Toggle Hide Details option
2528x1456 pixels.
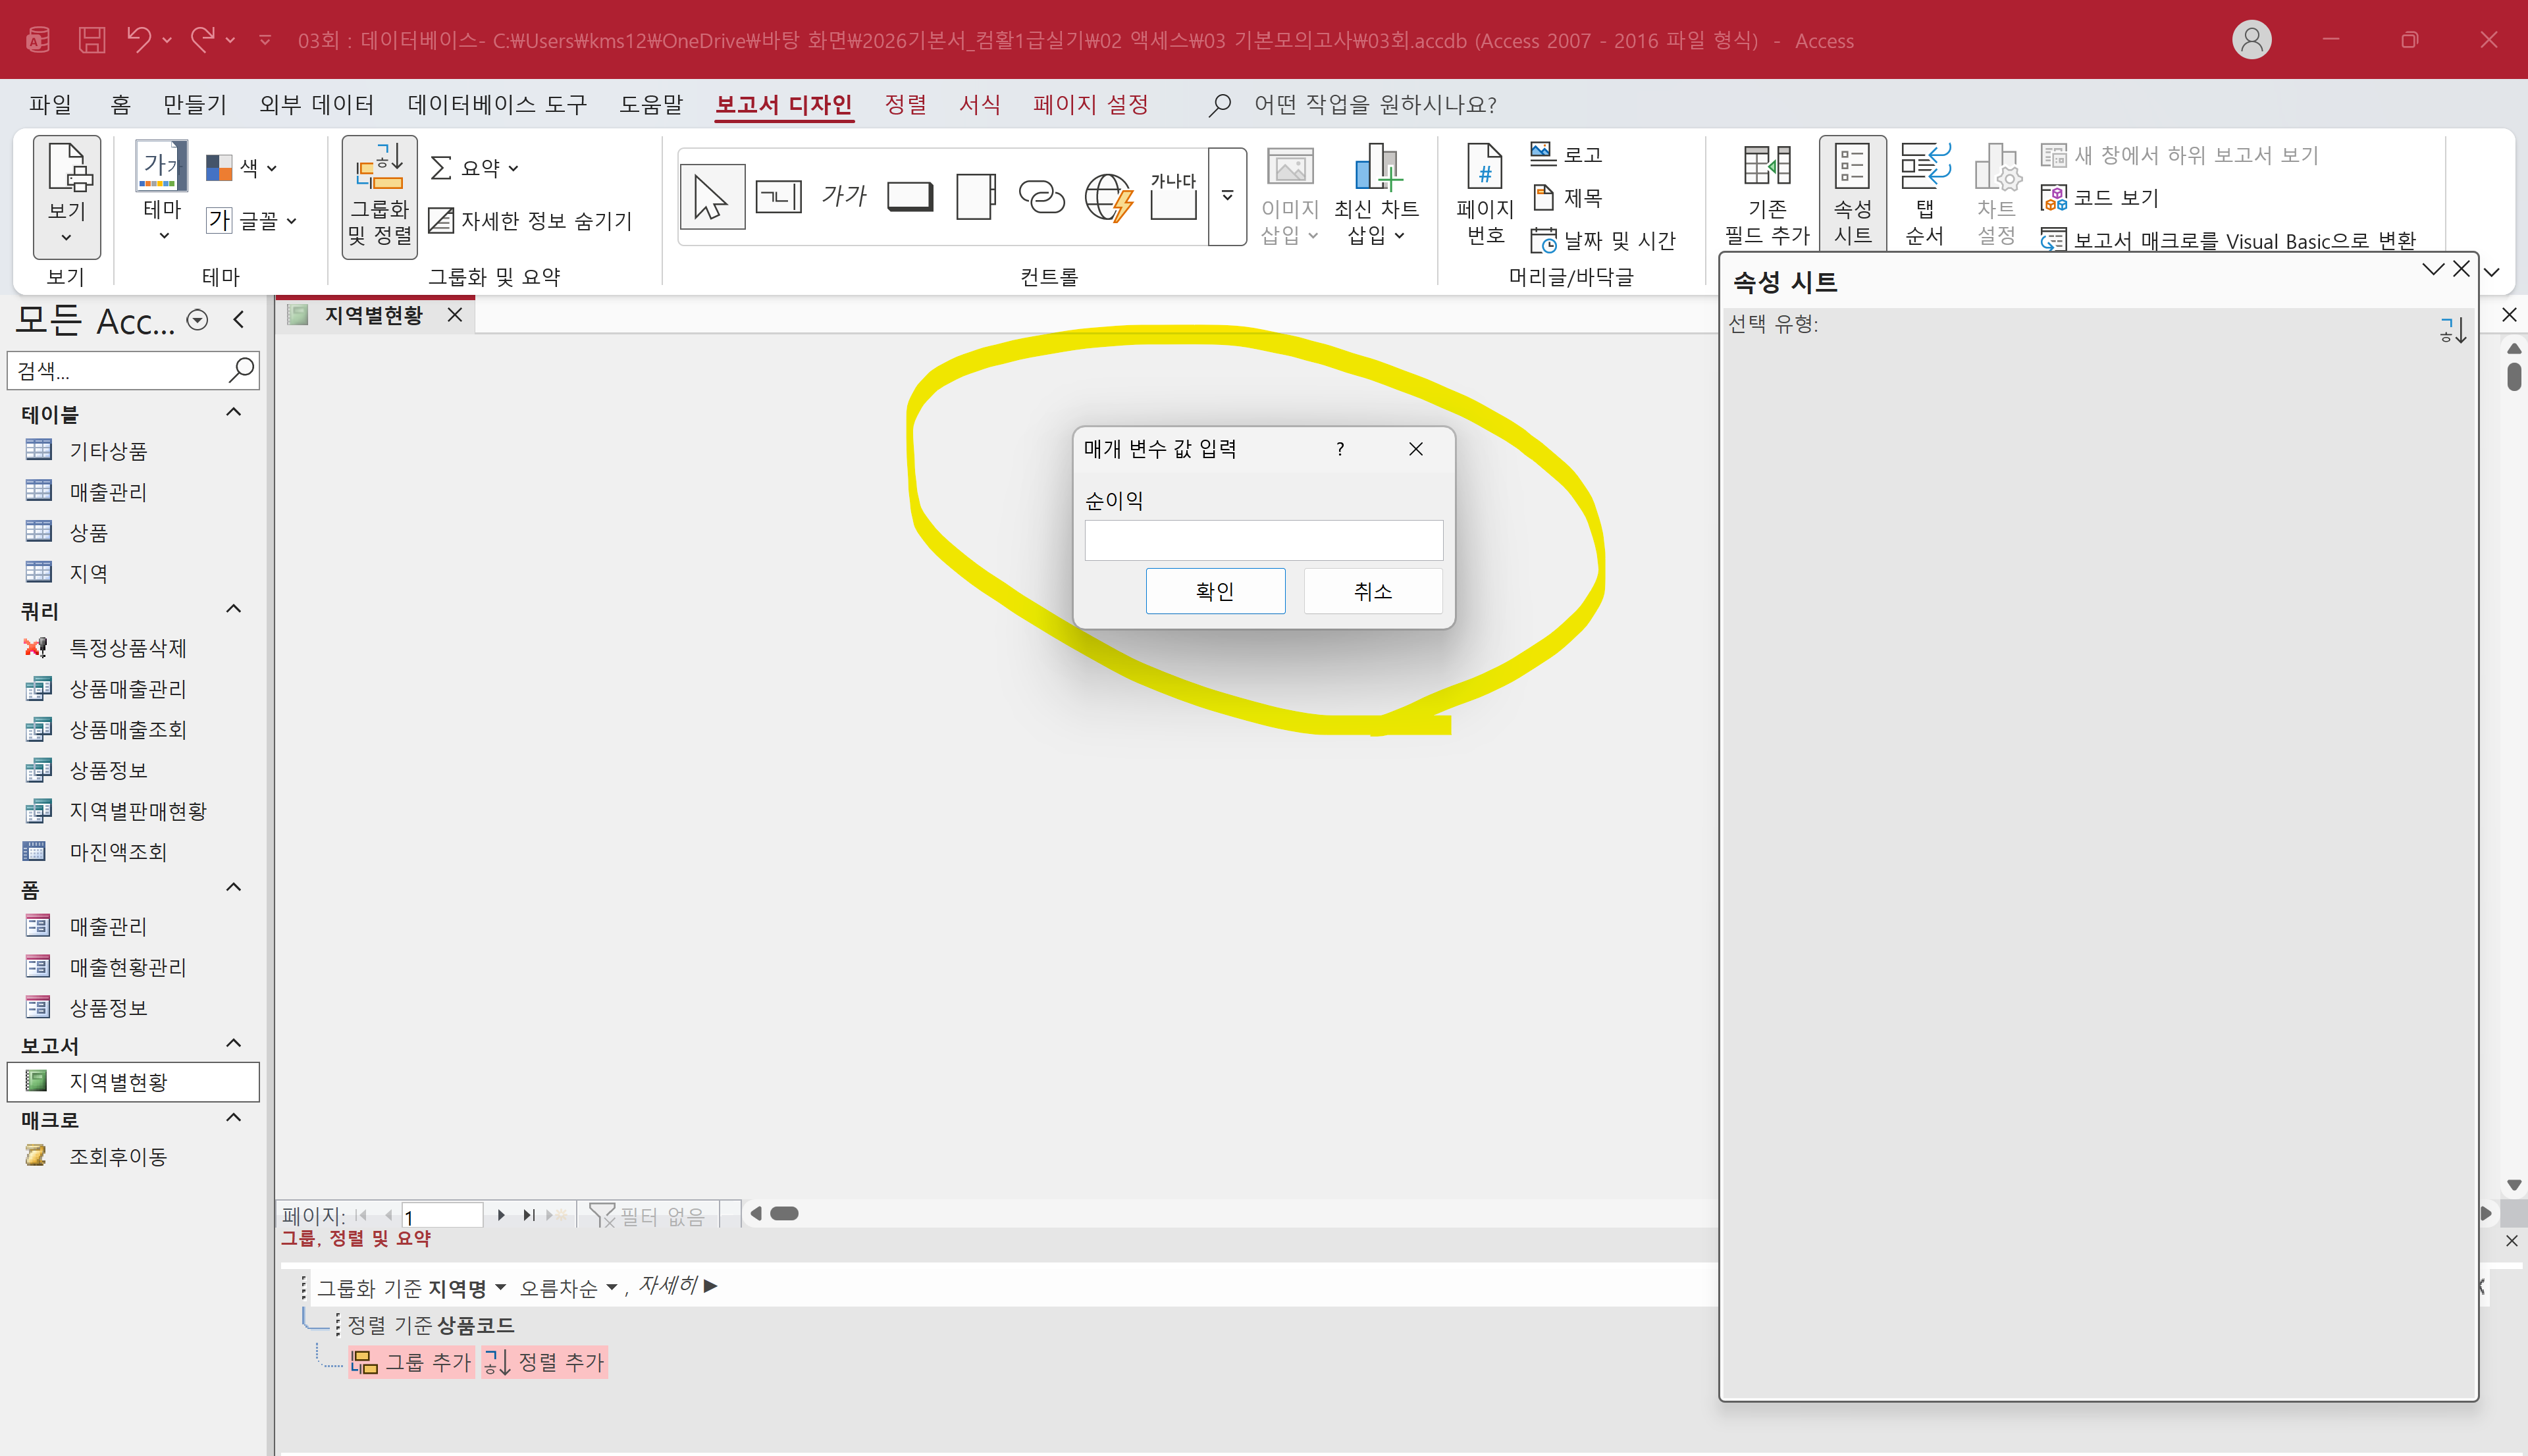pyautogui.click(x=531, y=220)
